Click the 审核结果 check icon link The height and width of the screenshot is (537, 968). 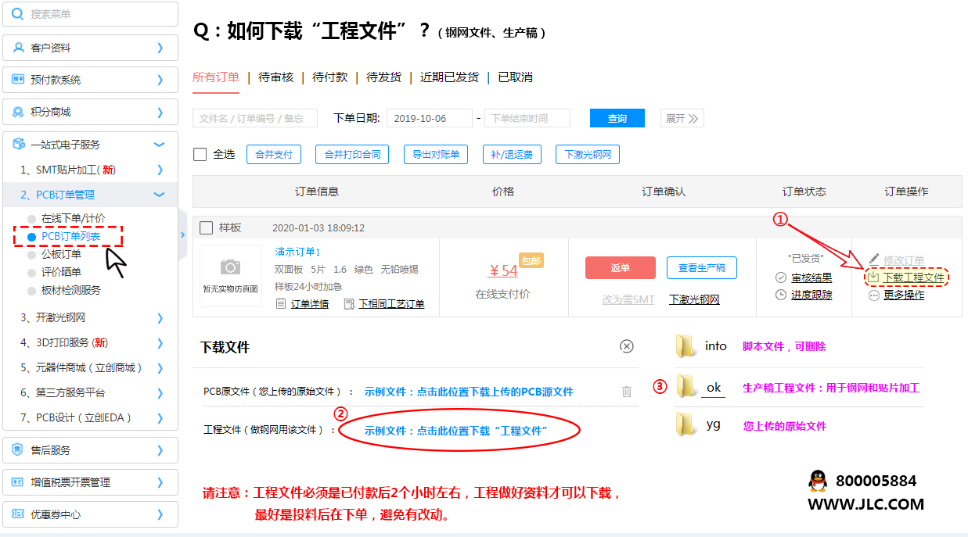pos(781,278)
